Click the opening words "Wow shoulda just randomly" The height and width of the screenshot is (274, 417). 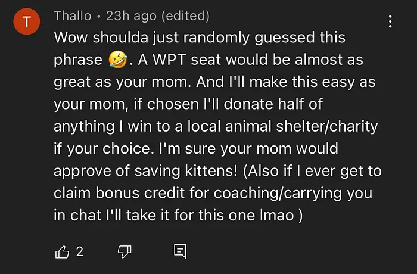pos(138,37)
